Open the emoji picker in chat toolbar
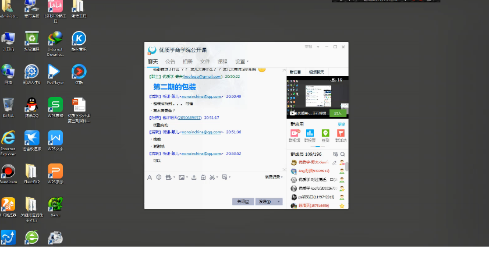Viewport: 489px width, 260px height. (x=159, y=177)
